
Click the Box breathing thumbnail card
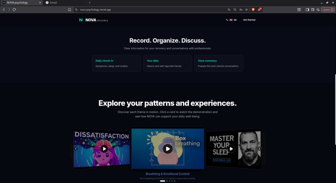coord(168,148)
